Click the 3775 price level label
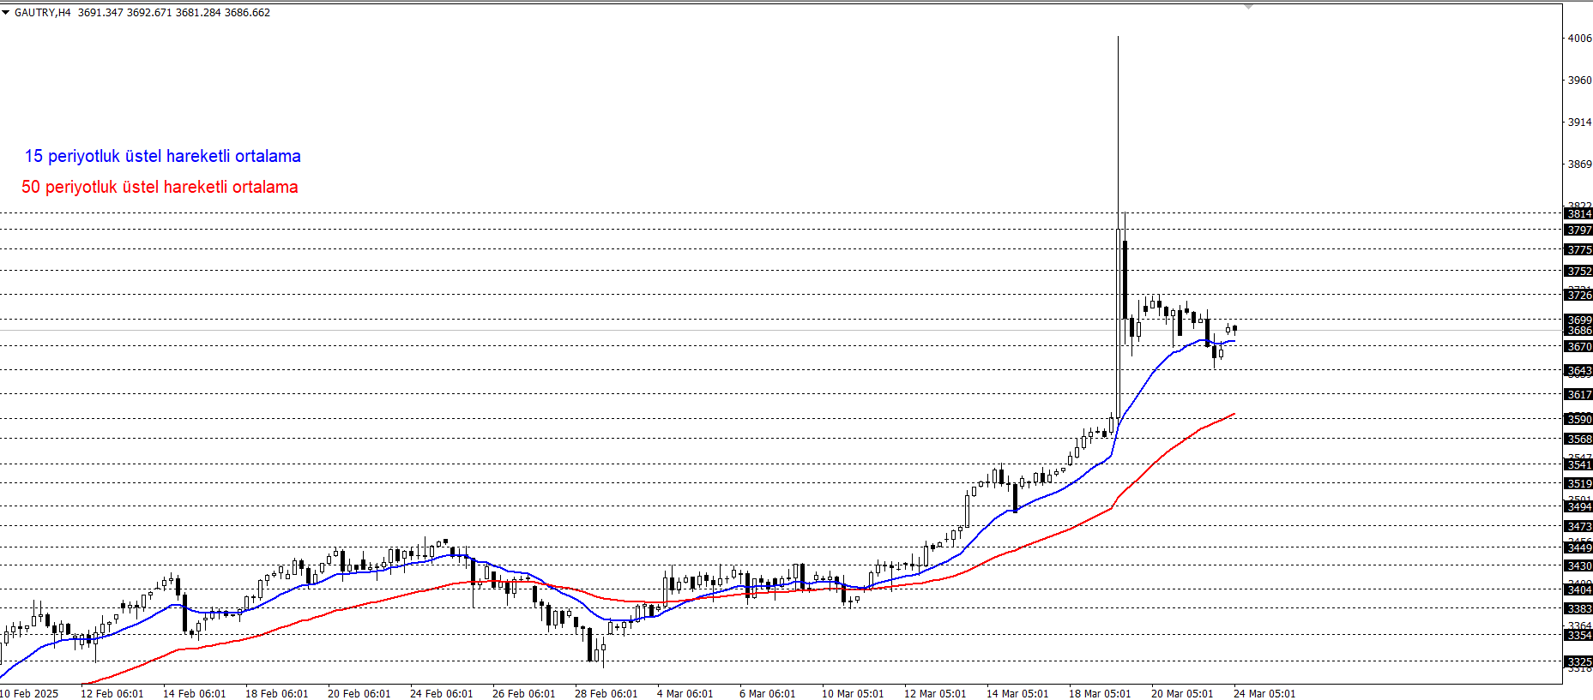Image resolution: width=1593 pixels, height=700 pixels. pos(1579,249)
